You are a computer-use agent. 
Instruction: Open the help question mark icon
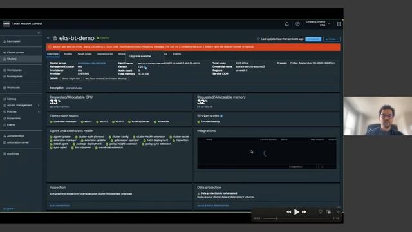tap(297, 24)
